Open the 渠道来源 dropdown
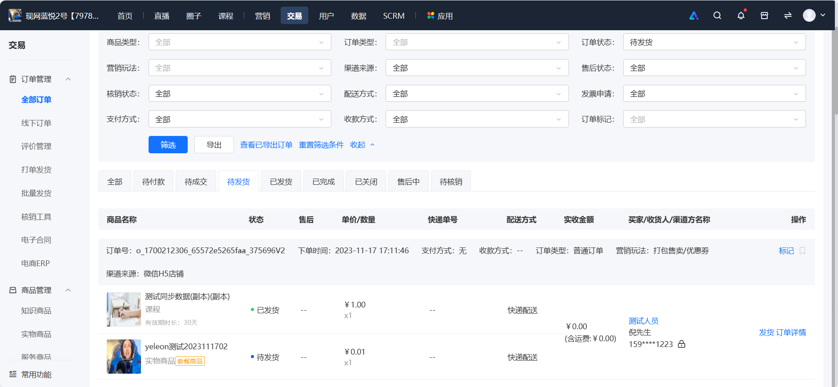 click(477, 68)
